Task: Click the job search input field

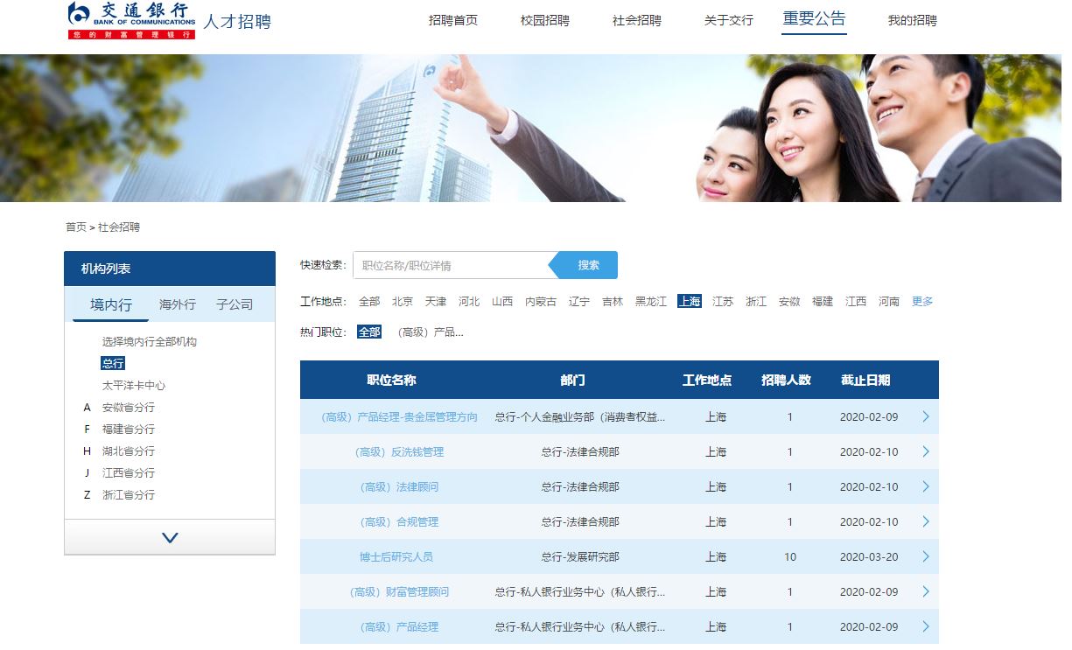Action: [451, 265]
